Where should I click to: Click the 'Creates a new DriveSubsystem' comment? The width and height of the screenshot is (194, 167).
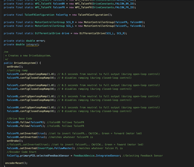[x=30, y=55]
